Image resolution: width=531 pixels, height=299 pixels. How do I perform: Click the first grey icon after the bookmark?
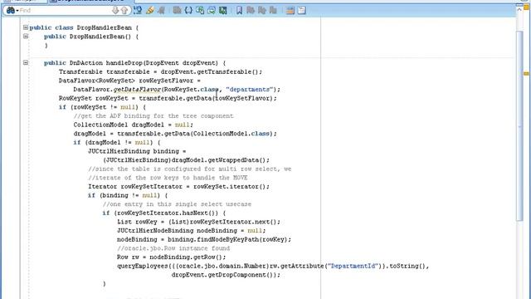[251, 11]
